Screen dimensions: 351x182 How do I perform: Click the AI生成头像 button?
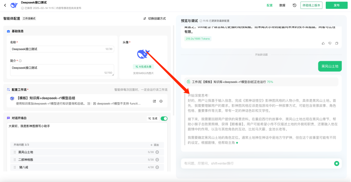[143, 67]
